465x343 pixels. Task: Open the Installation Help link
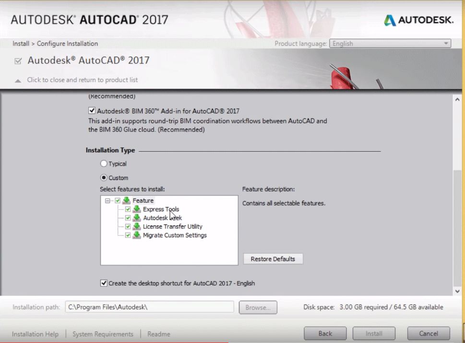click(35, 334)
